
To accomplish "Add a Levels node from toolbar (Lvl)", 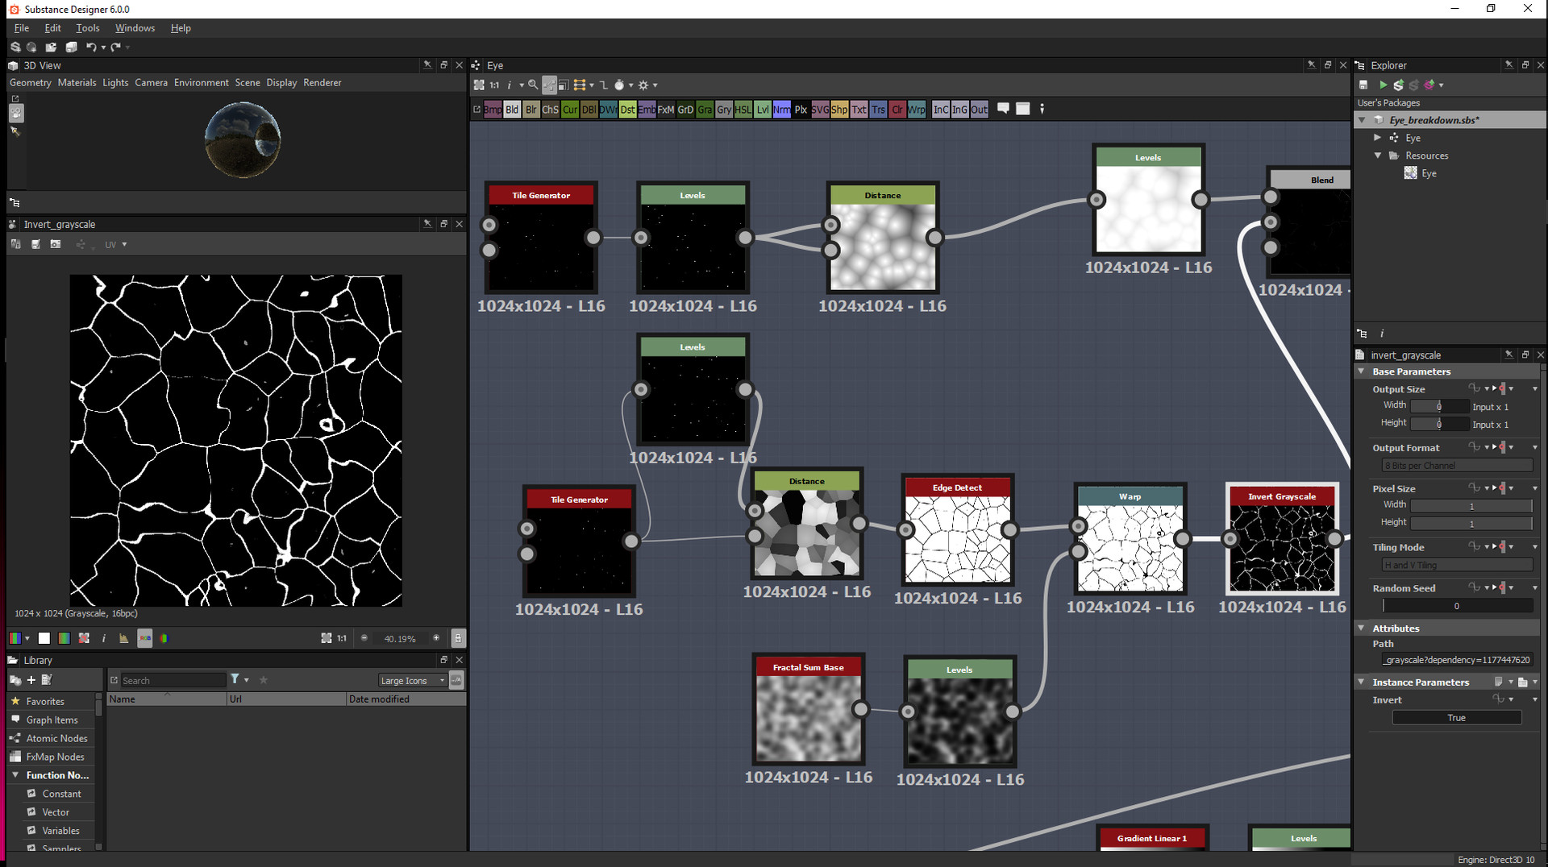I will tap(763, 110).
